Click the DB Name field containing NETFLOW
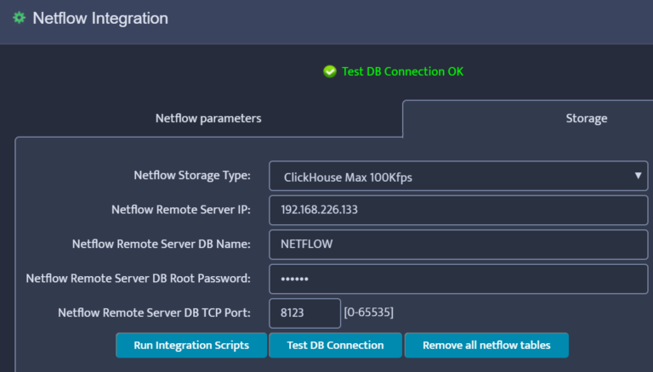653x372 pixels. pyautogui.click(x=458, y=244)
